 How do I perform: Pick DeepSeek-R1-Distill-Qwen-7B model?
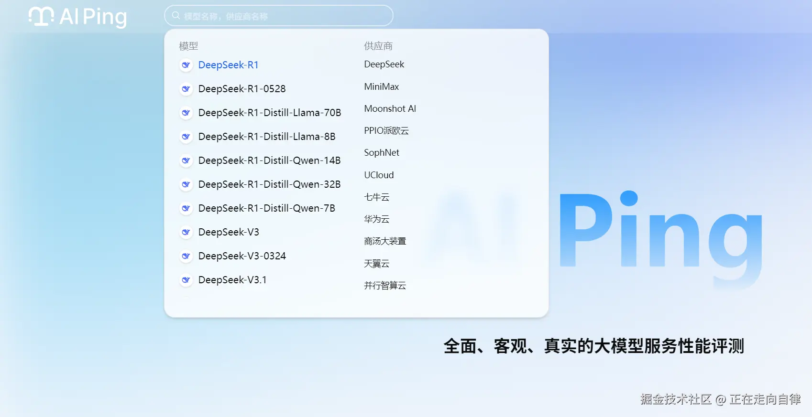tap(267, 208)
